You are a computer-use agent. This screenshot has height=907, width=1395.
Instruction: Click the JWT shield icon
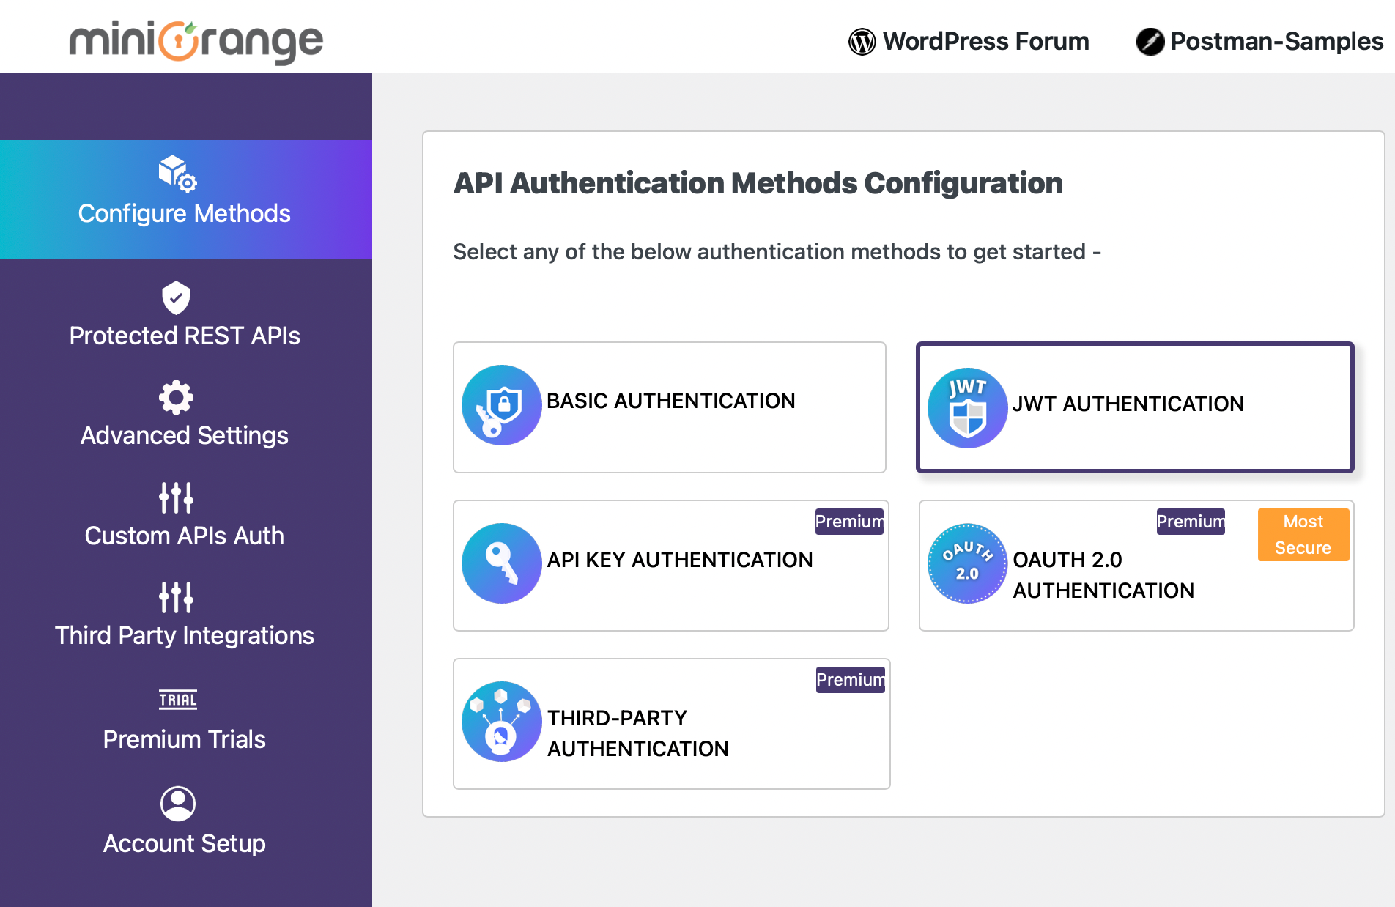967,408
